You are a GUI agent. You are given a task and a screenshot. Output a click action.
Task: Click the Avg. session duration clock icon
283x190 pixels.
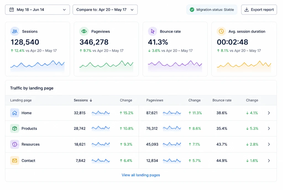coord(221,31)
